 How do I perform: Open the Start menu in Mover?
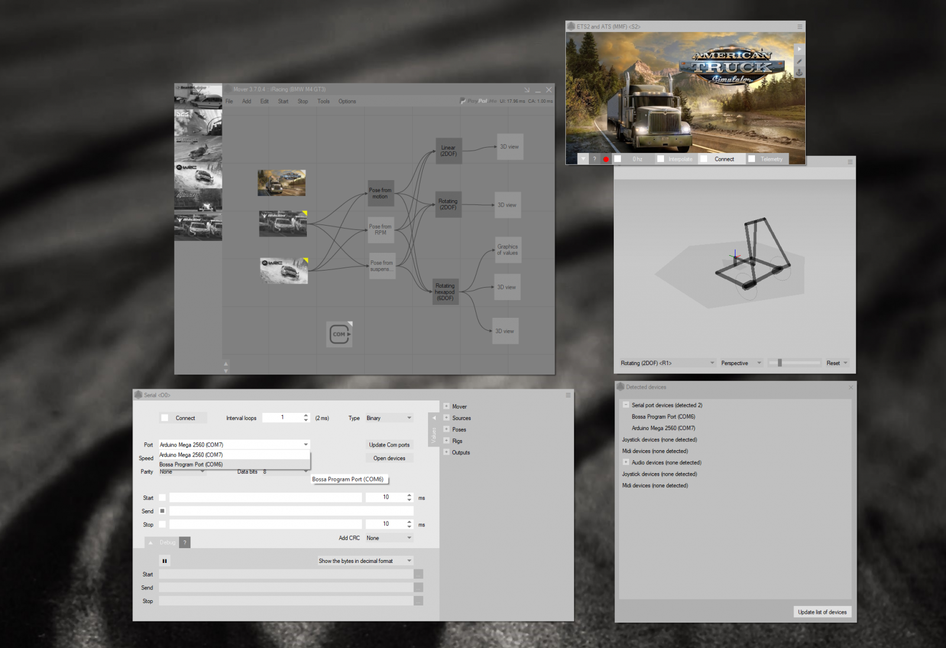pos(283,102)
